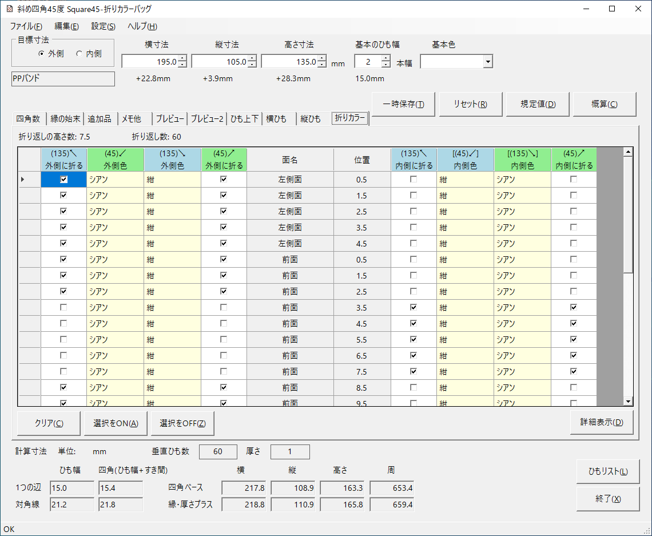Viewport: 652px width, 536px height.
Task: Open the 設定 menu
Action: point(103,26)
